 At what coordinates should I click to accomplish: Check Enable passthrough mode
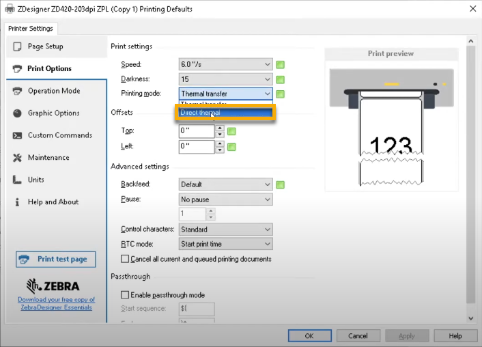click(x=125, y=295)
